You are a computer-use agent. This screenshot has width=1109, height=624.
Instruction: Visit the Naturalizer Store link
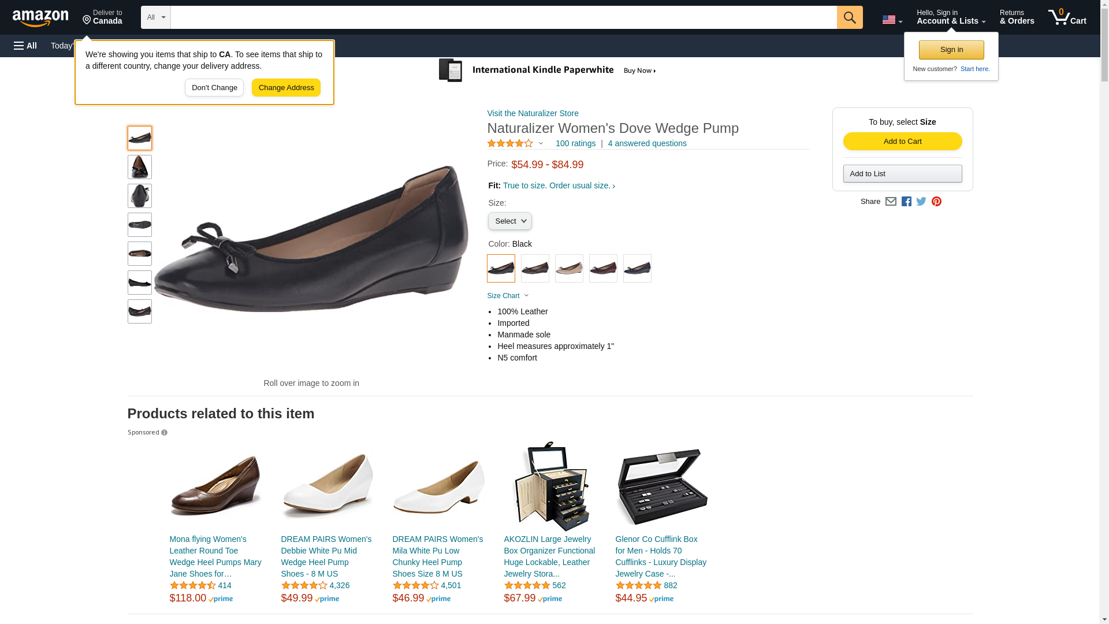coord(533,113)
